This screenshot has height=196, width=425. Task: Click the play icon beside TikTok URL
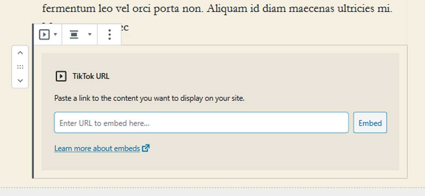61,76
